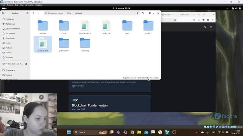Select the experience.md file

pos(85,27)
